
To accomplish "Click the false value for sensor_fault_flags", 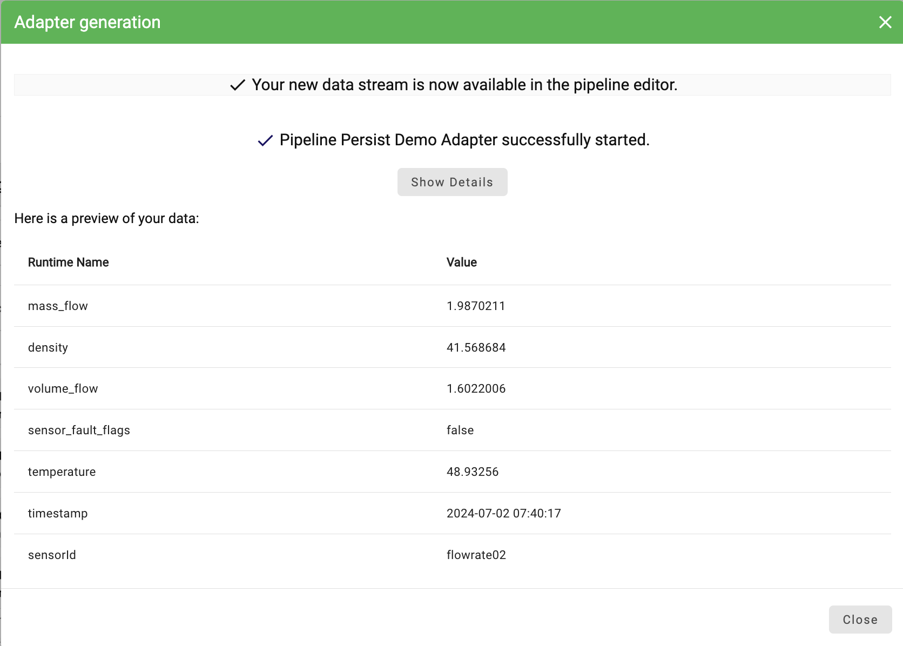I will pos(460,430).
